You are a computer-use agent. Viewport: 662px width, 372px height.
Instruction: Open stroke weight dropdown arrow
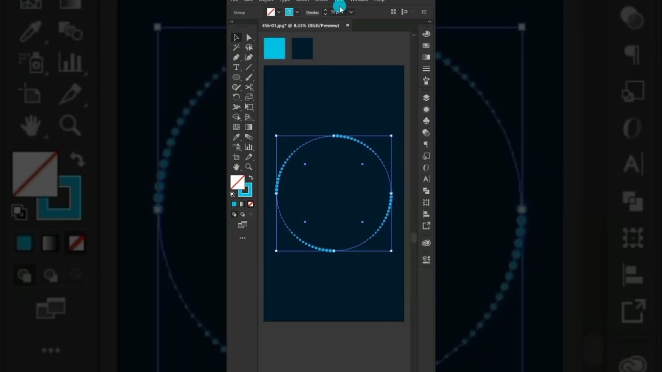351,12
